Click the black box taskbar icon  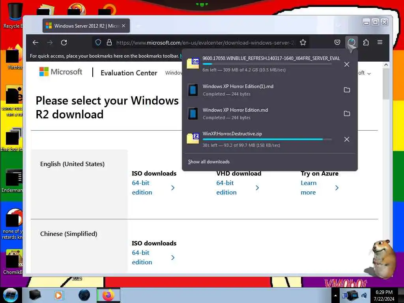pyautogui.click(x=35, y=295)
